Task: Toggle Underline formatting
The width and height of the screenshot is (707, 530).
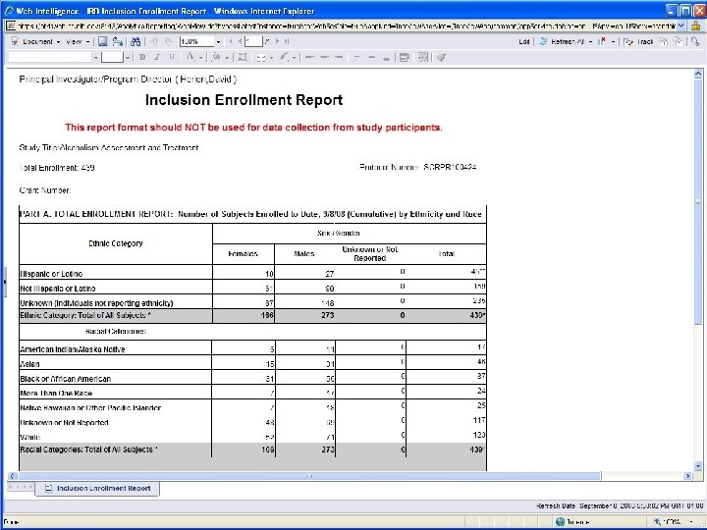Action: [x=172, y=57]
